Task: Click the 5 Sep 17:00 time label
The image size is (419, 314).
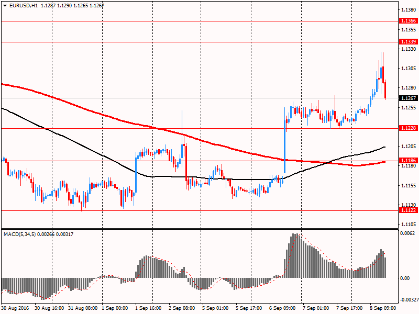Action: click(x=249, y=308)
